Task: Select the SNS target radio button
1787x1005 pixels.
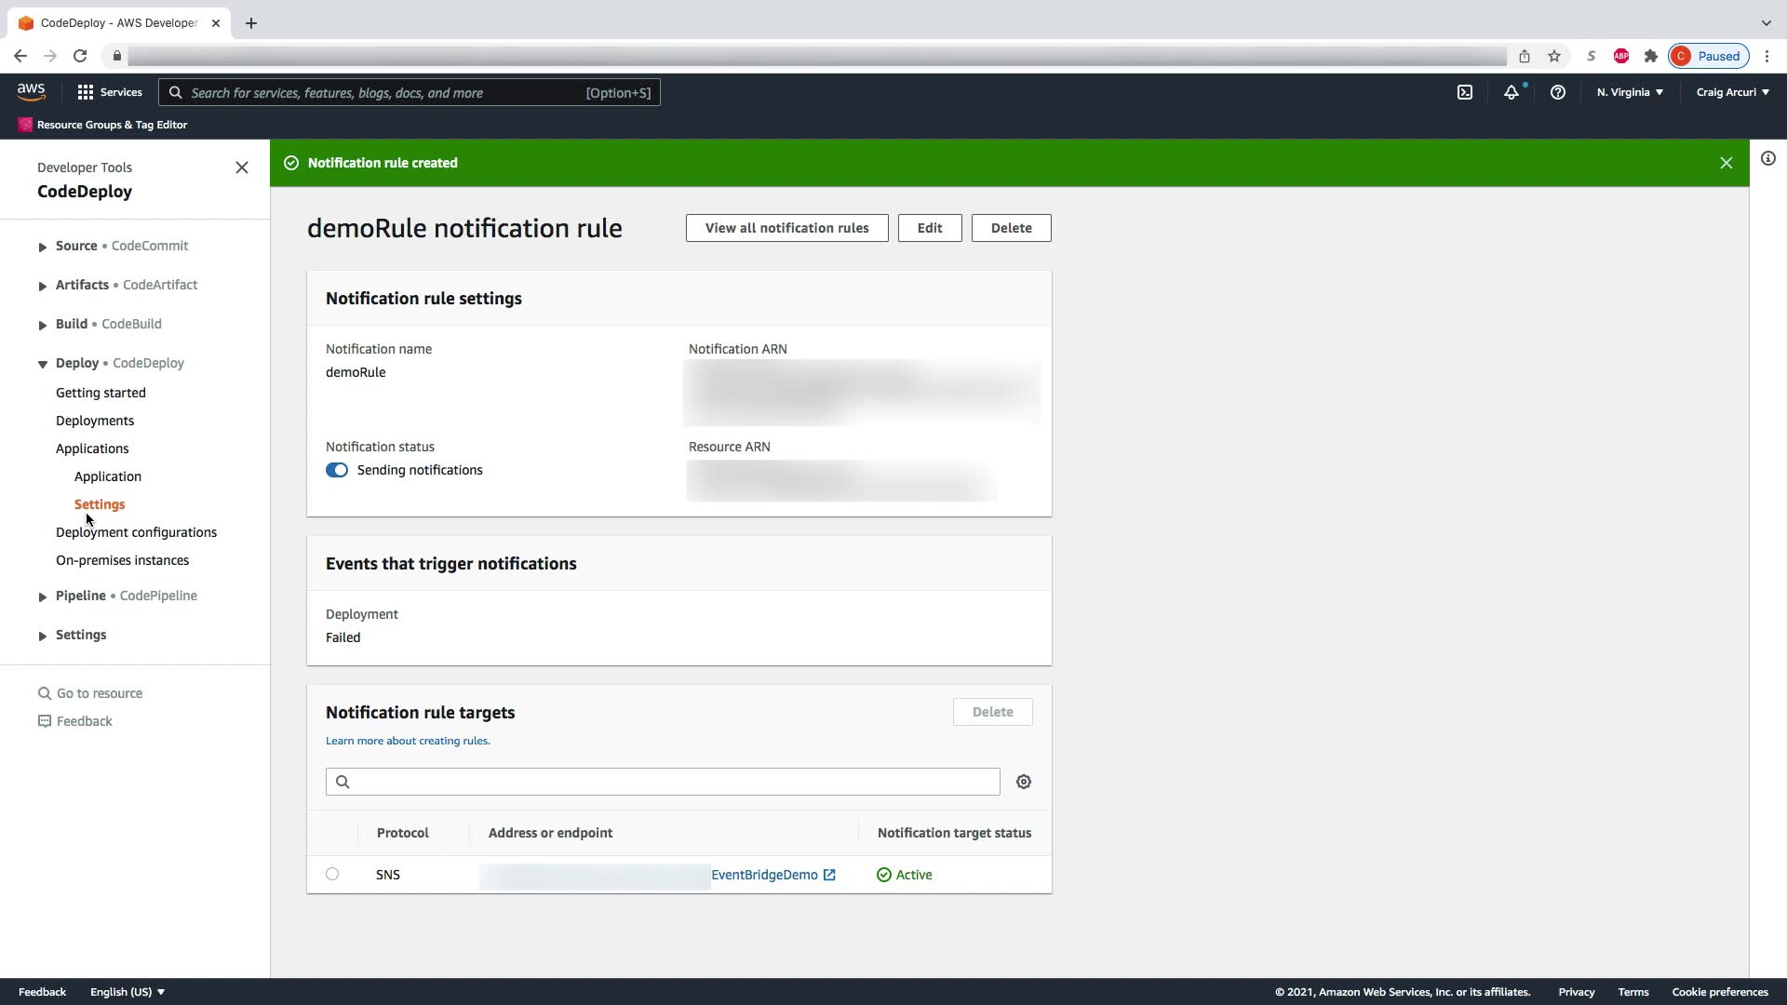Action: pos(332,874)
